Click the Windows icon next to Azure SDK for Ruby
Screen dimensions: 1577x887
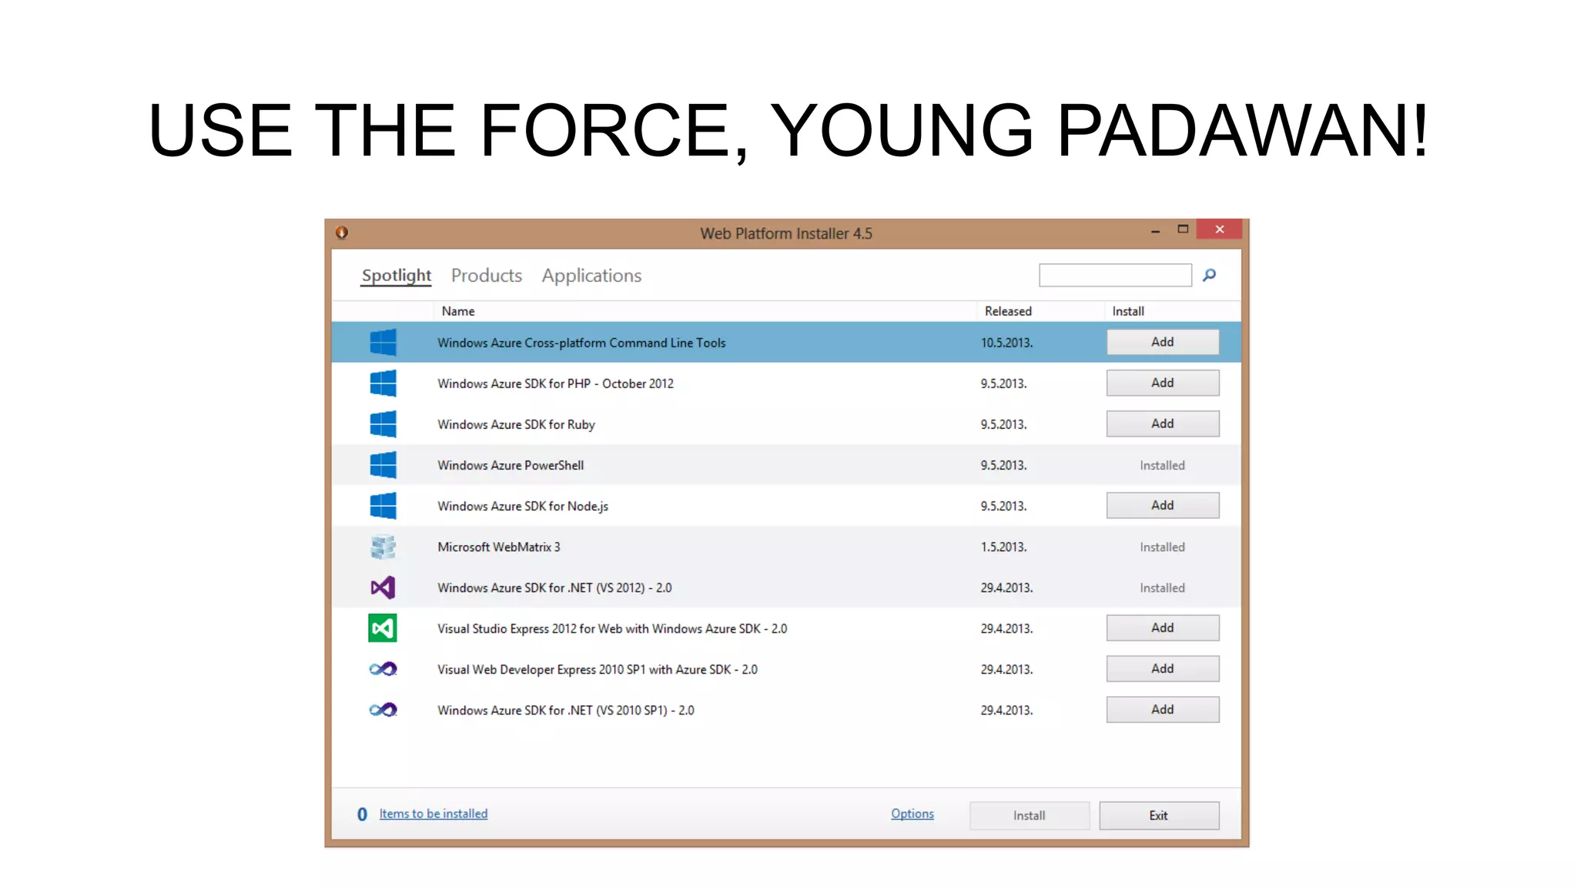click(x=383, y=424)
